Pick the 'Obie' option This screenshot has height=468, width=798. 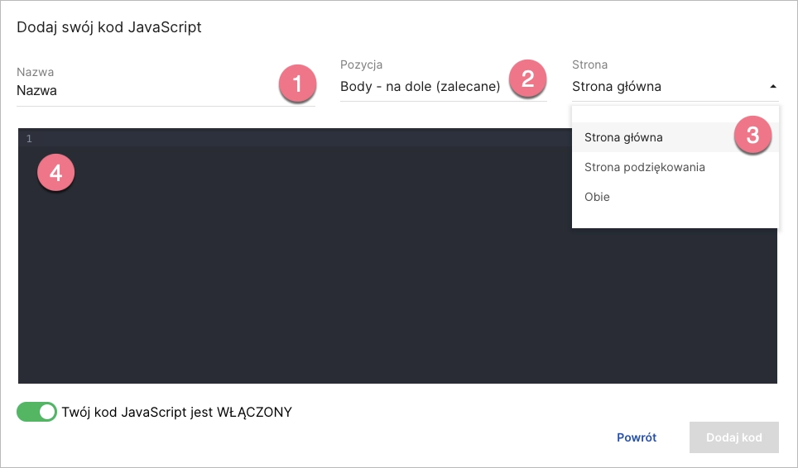[x=597, y=197]
